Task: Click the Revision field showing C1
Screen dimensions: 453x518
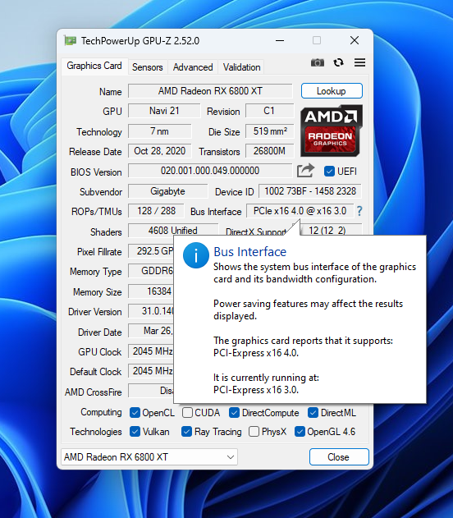Action: (x=269, y=111)
